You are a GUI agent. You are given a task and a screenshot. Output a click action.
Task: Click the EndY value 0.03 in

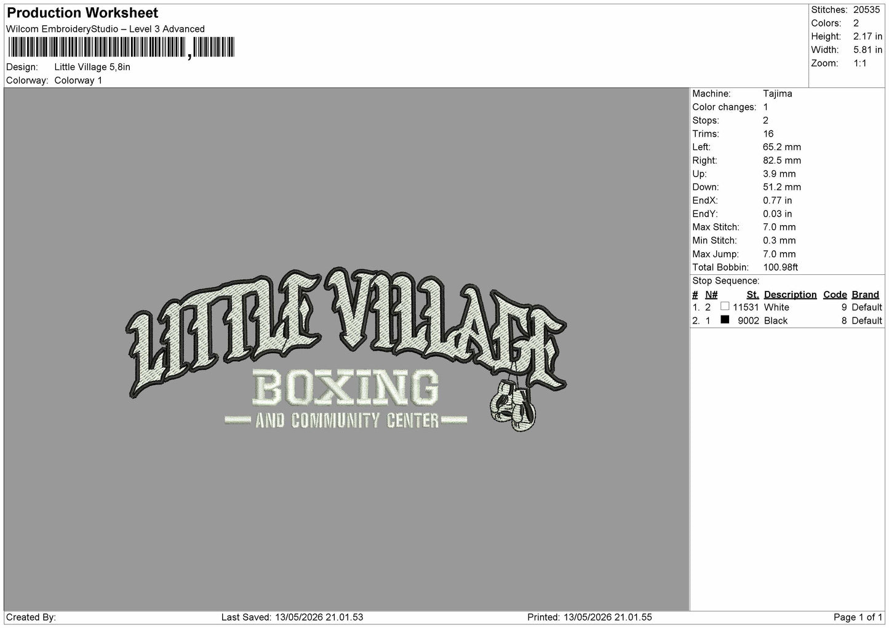(778, 214)
